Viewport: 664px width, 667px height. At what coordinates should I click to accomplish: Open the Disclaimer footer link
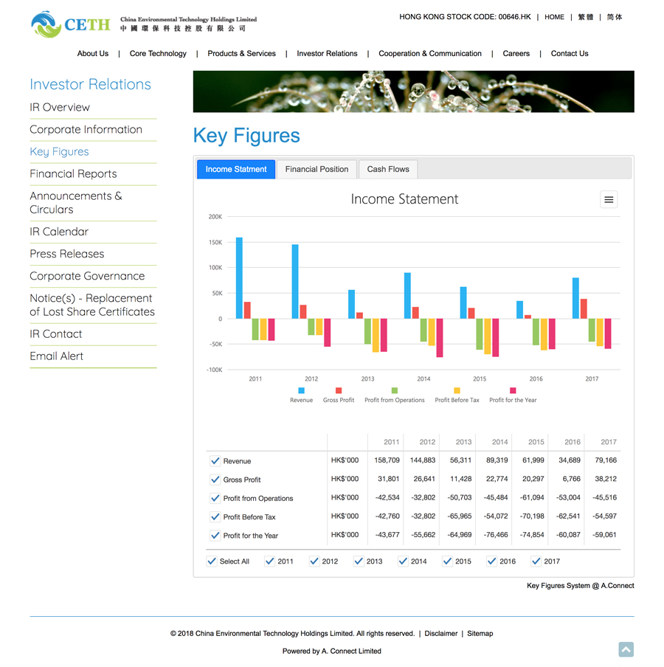click(x=440, y=633)
